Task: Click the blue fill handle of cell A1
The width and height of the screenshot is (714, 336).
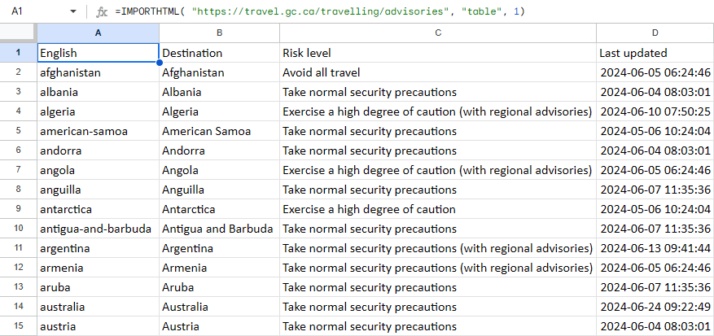Action: (159, 63)
